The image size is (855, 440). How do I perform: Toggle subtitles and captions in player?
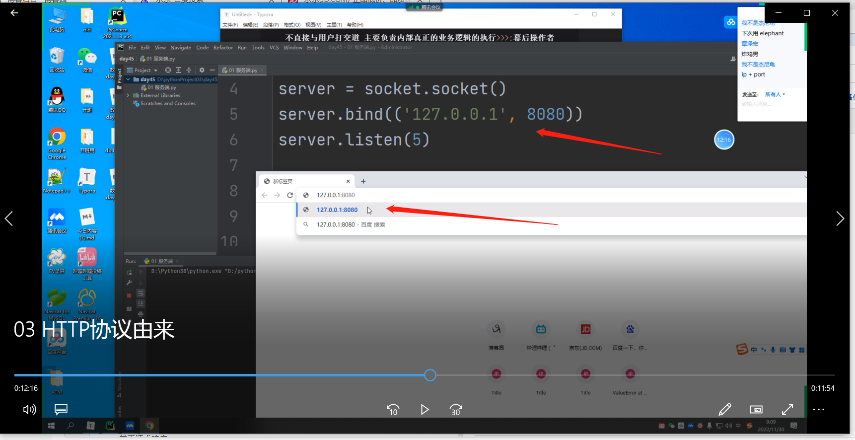click(x=61, y=409)
